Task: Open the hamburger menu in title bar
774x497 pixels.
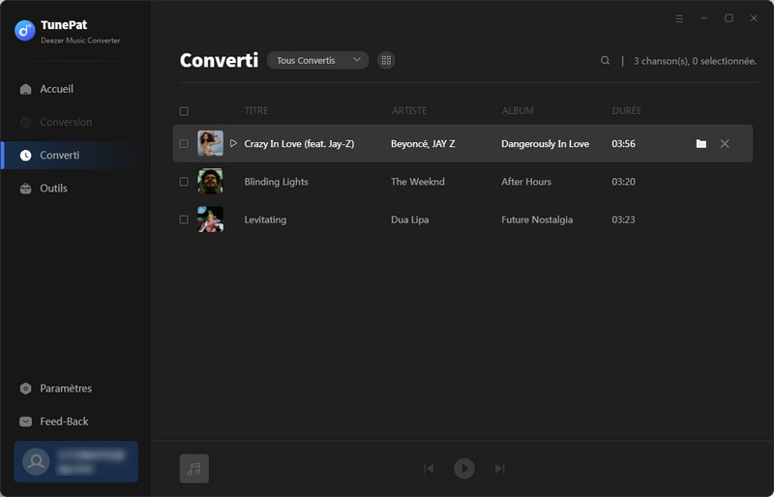Action: pos(679,18)
